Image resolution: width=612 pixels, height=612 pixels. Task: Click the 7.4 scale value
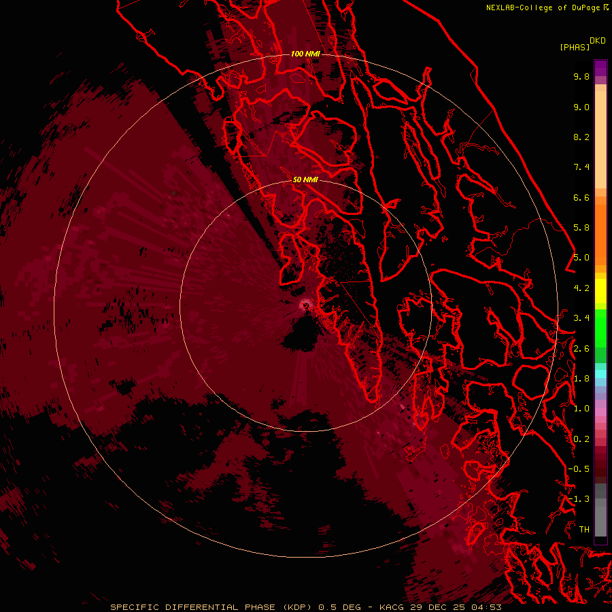pos(581,167)
